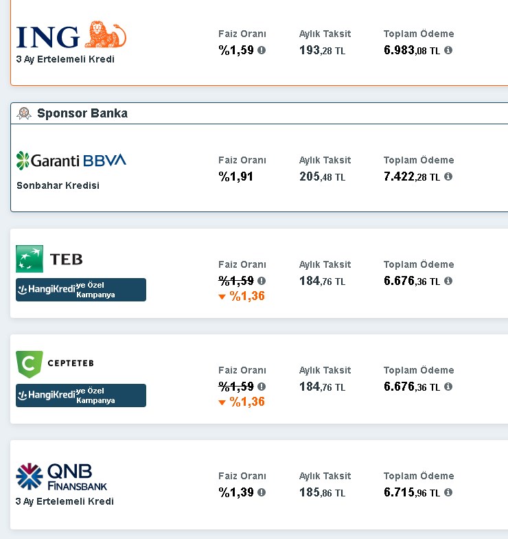The height and width of the screenshot is (539, 508).
Task: Click the ING bank logo
Action: (71, 35)
